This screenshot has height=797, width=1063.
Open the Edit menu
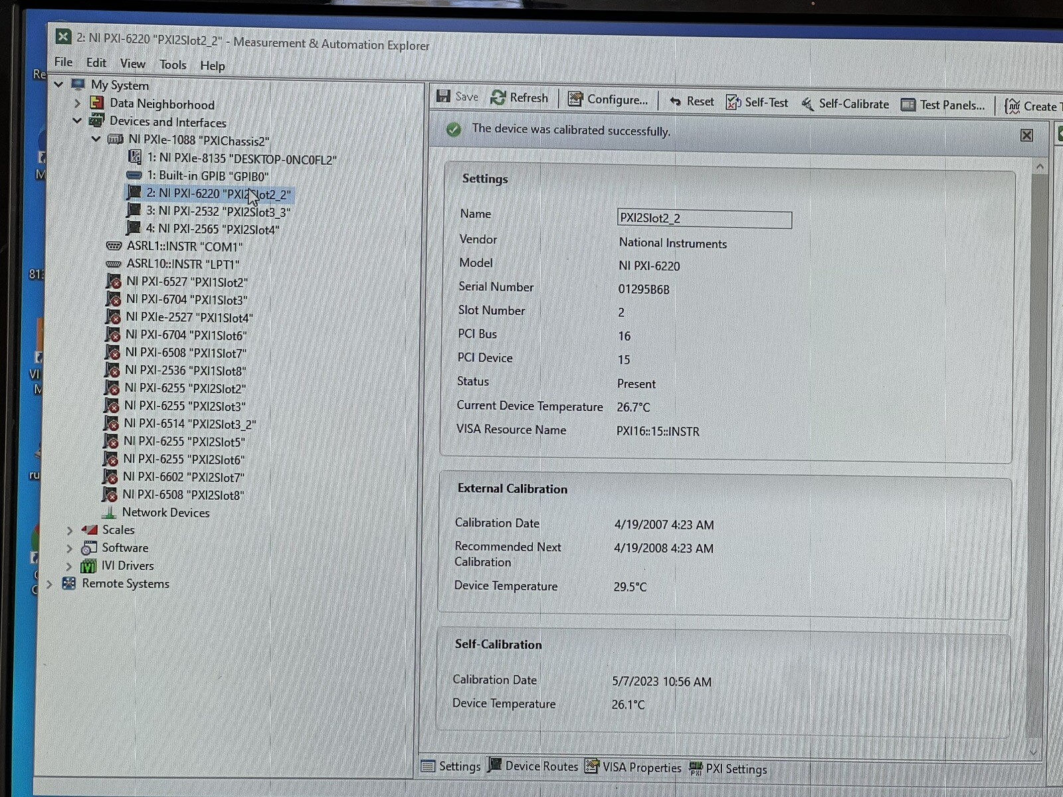96,62
